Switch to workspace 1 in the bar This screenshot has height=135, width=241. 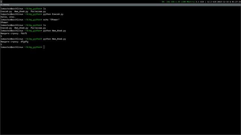(1, 1)
